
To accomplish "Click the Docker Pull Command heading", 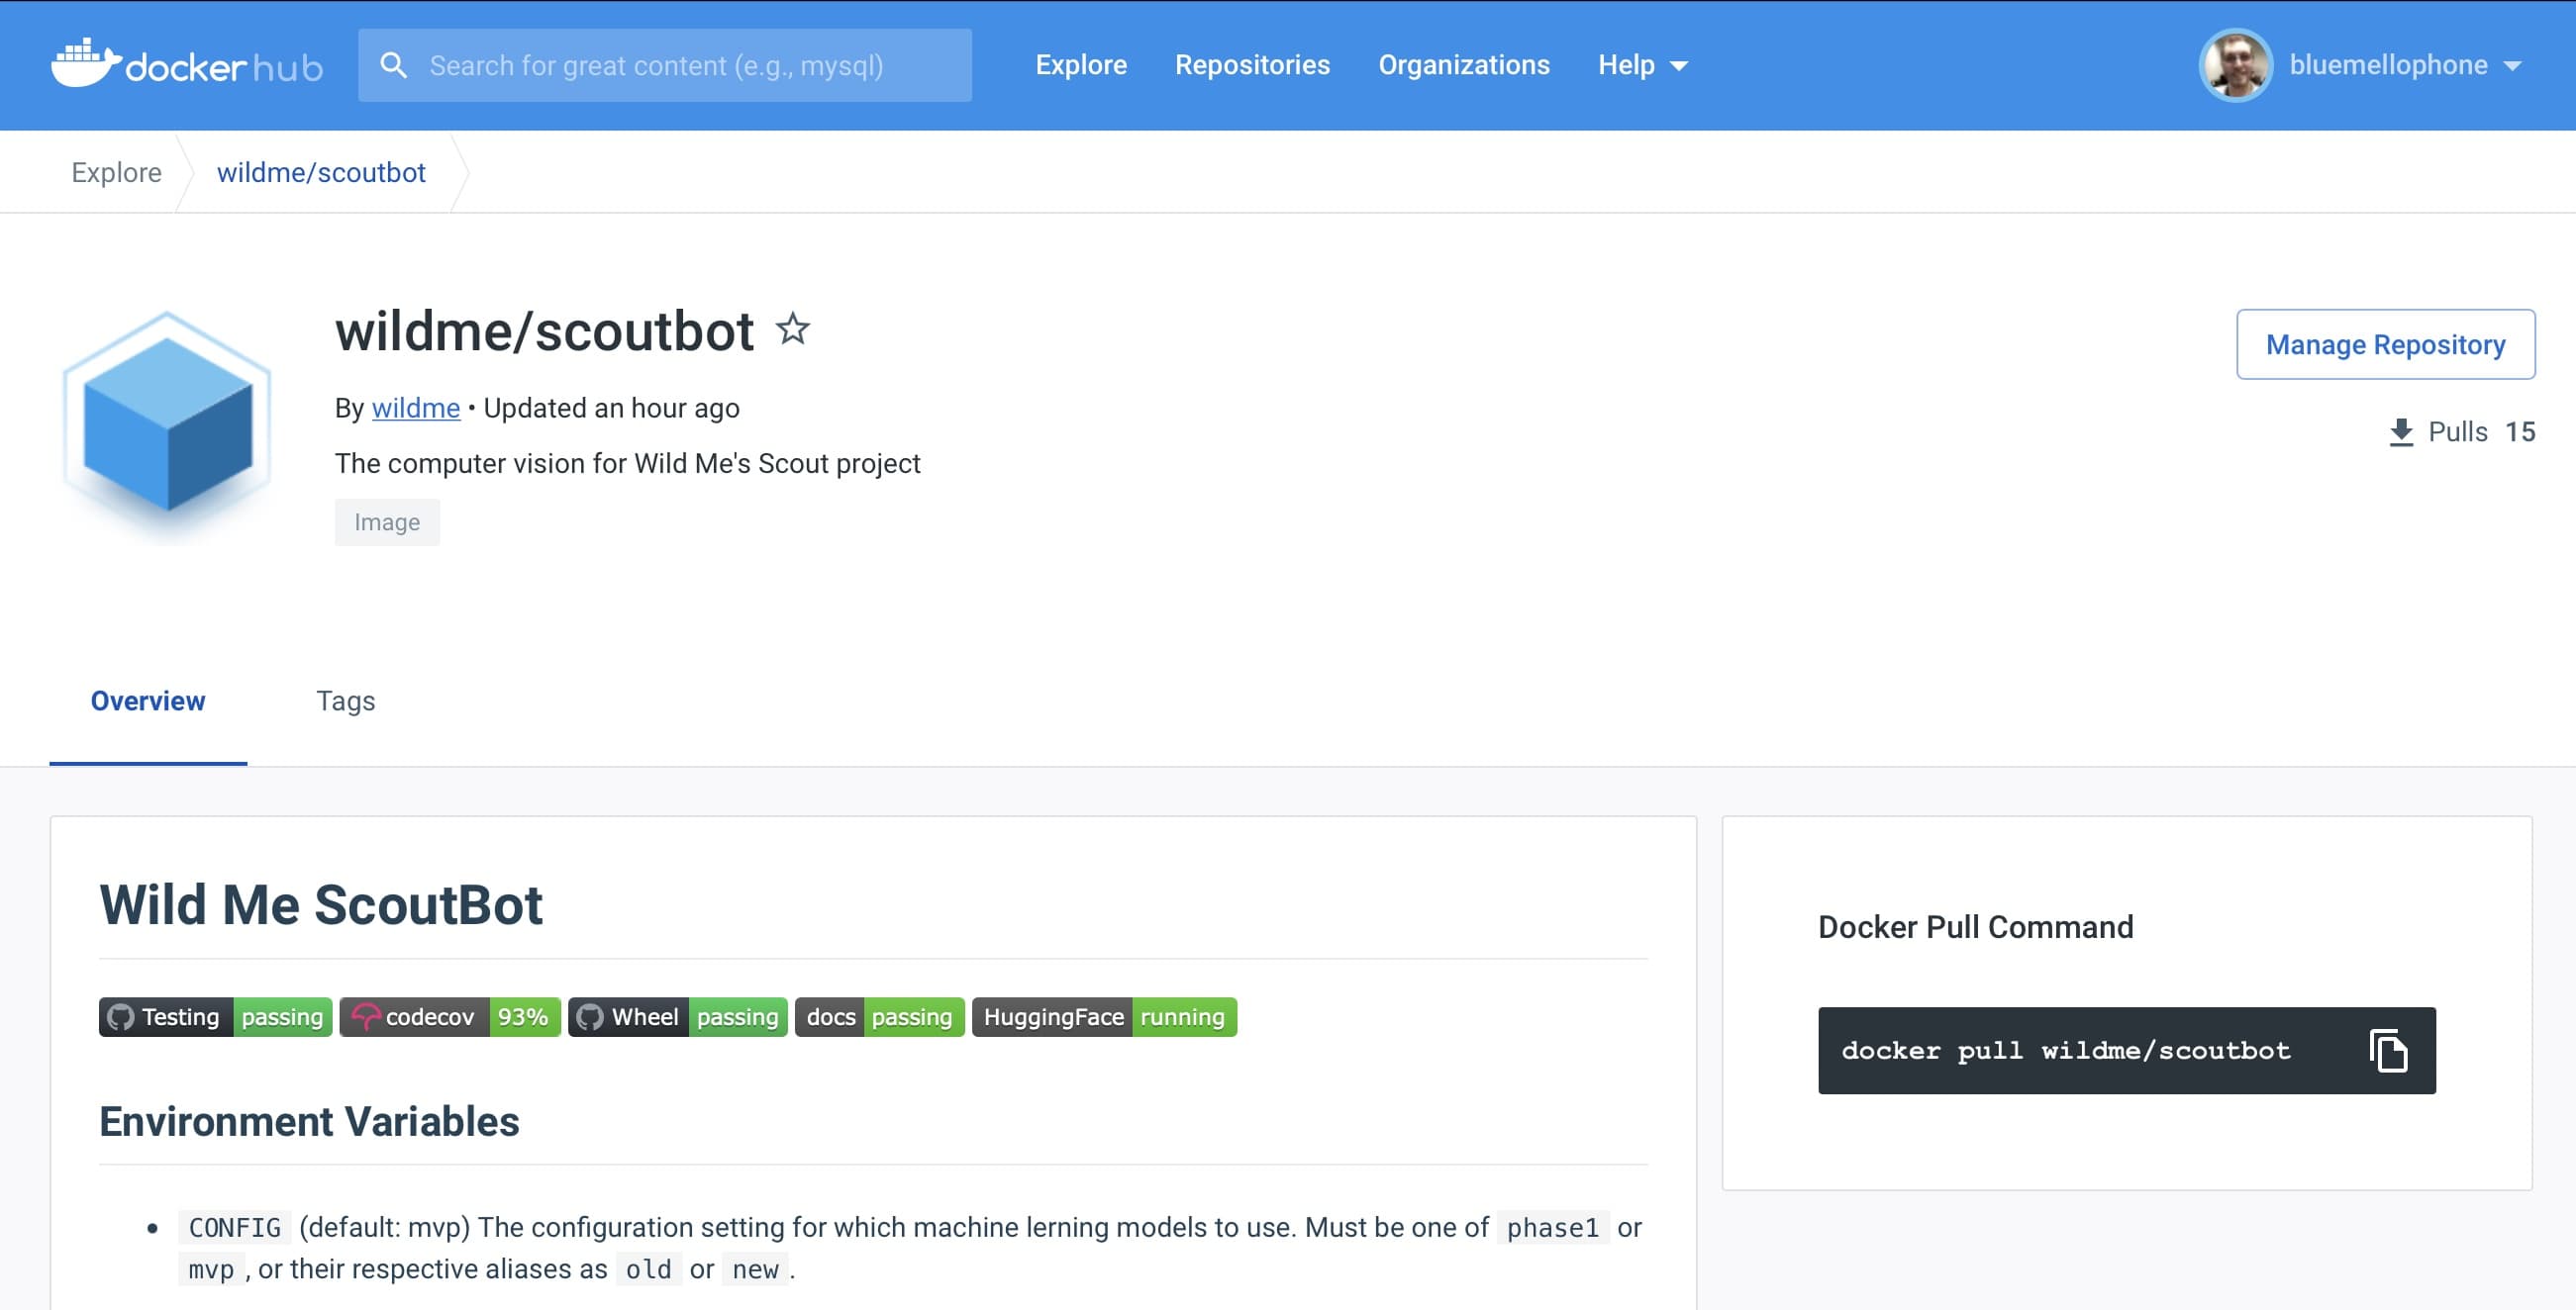I will (x=1975, y=926).
